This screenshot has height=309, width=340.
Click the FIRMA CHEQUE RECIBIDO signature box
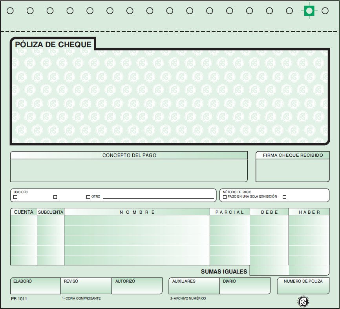(x=292, y=170)
